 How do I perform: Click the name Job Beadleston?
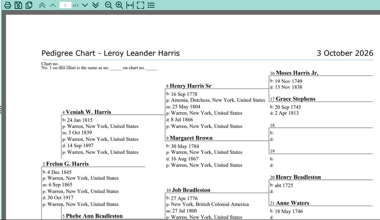click(x=191, y=190)
